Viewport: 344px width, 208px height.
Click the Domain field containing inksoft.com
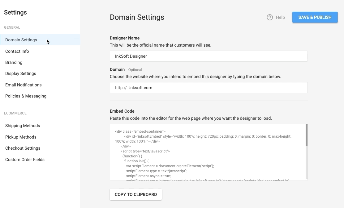[x=217, y=88]
